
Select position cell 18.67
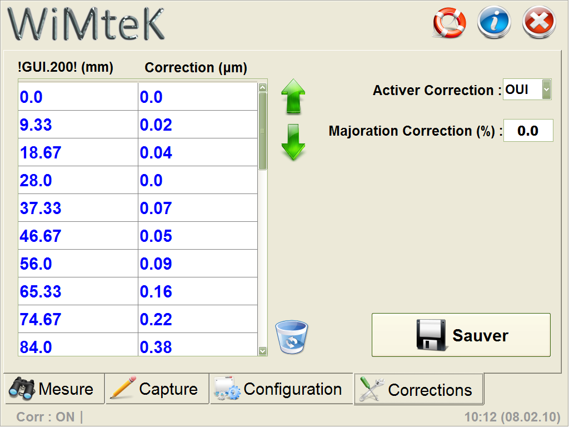coord(78,152)
